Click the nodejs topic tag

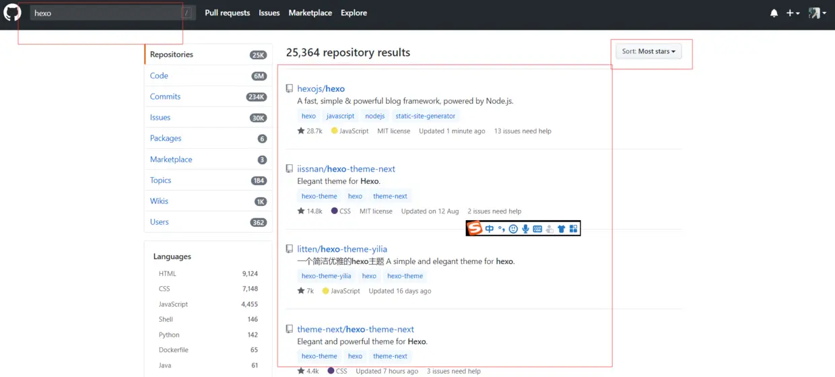374,116
